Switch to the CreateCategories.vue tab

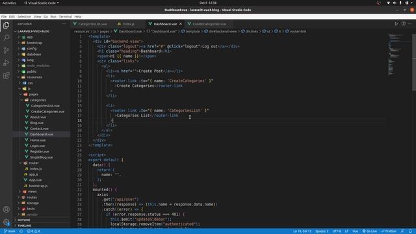209,24
